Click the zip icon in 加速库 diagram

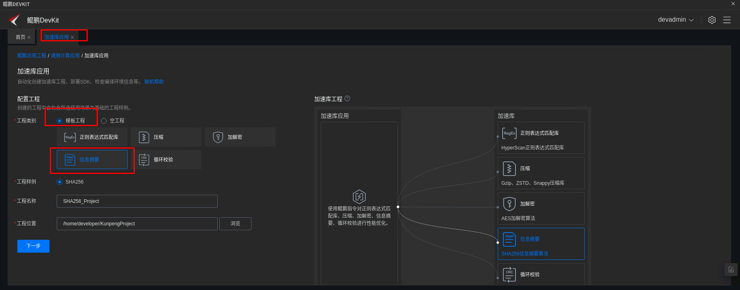509,168
